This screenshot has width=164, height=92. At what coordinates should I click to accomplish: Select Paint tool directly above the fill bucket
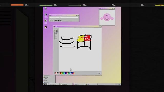[57, 30]
